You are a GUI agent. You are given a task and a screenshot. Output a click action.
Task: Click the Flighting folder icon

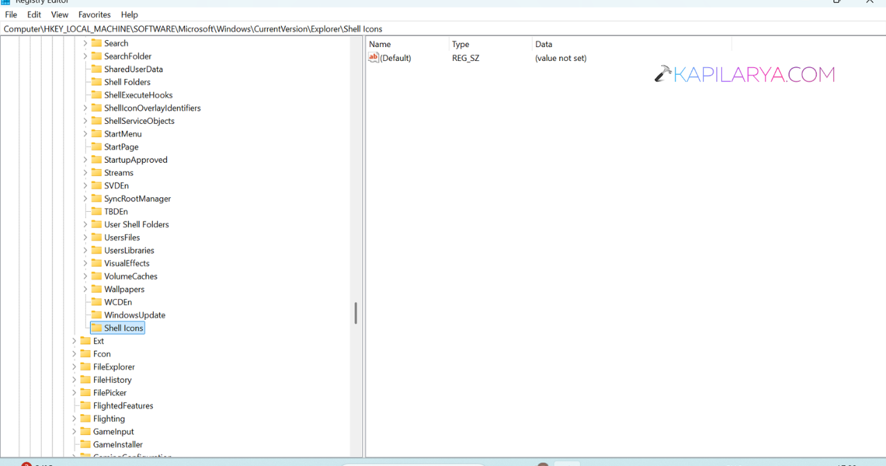[x=86, y=418]
